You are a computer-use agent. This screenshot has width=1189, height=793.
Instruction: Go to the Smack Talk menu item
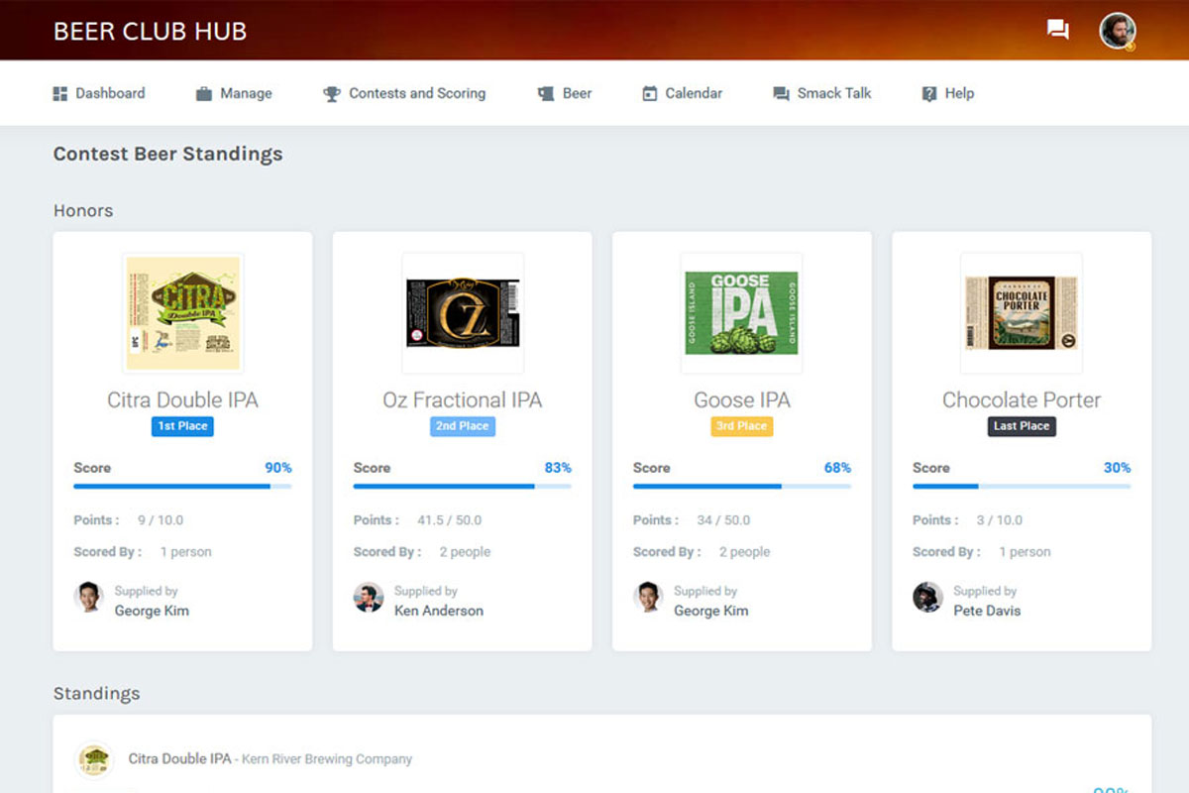click(x=833, y=93)
